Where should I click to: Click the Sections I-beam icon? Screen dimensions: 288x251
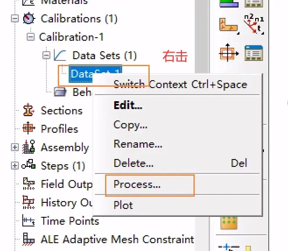pyautogui.click(x=28, y=110)
